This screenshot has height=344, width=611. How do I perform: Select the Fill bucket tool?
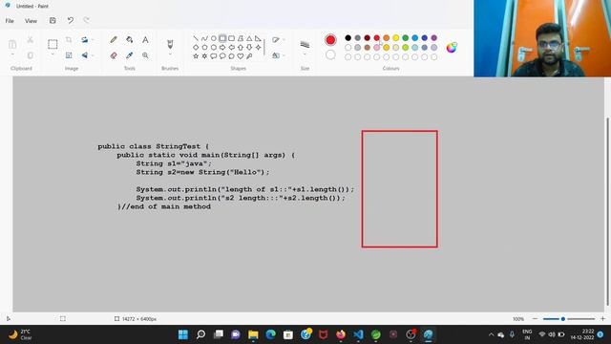tap(130, 40)
